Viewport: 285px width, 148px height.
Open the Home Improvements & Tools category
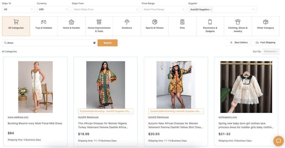(99, 26)
